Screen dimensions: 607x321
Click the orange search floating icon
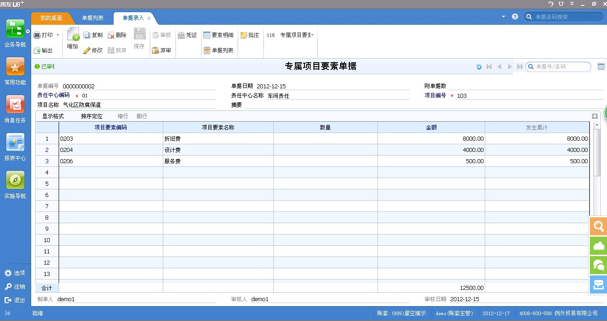pos(598,226)
